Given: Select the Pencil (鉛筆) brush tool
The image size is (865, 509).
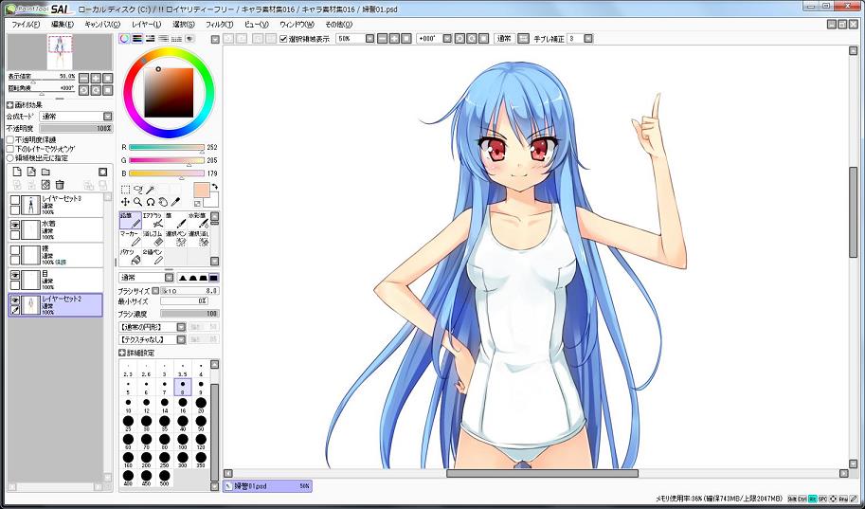Looking at the screenshot, I should (x=130, y=220).
